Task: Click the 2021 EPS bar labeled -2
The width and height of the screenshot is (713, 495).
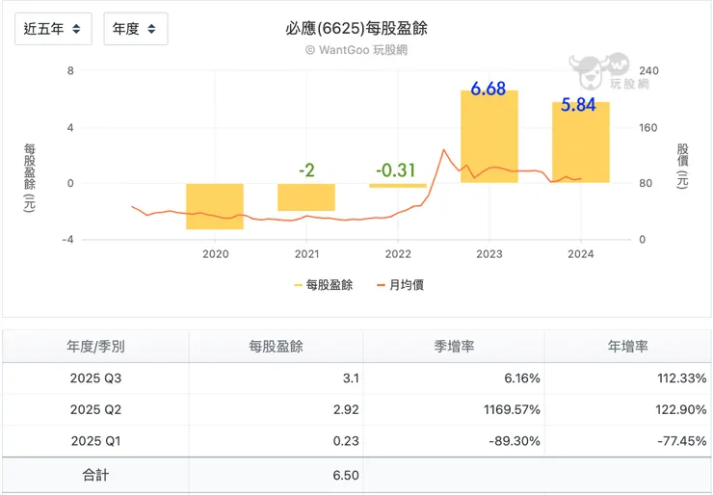Action: coord(306,197)
